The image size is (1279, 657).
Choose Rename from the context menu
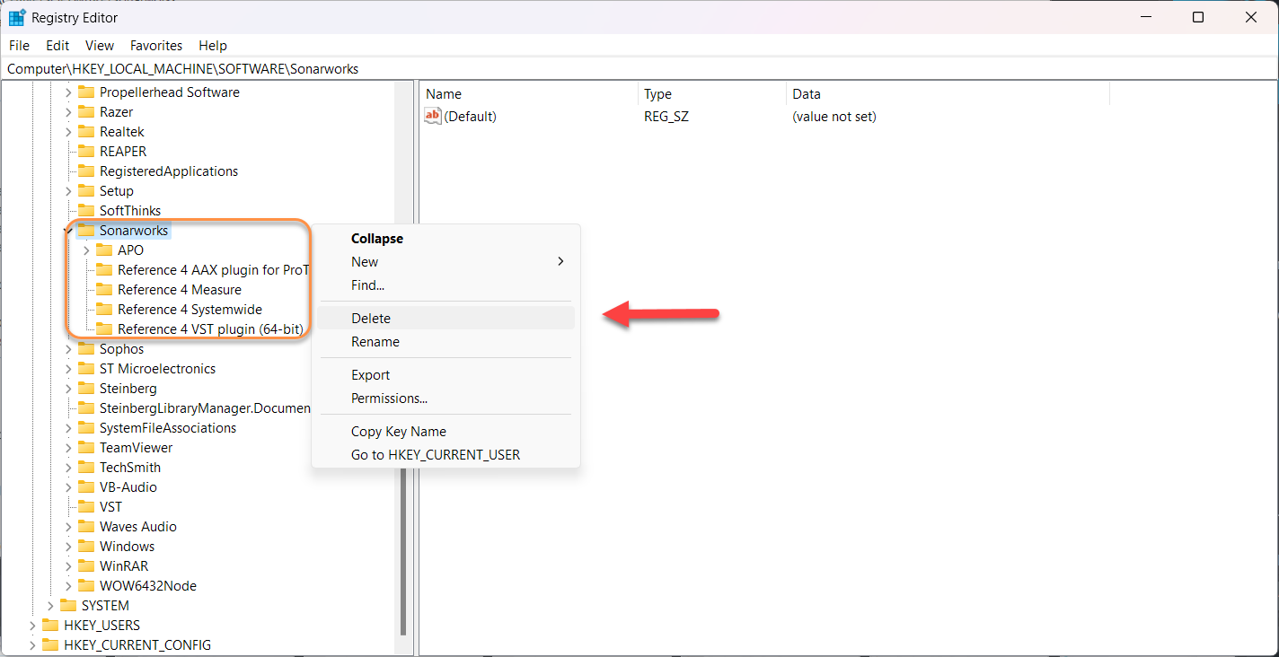[445, 342]
